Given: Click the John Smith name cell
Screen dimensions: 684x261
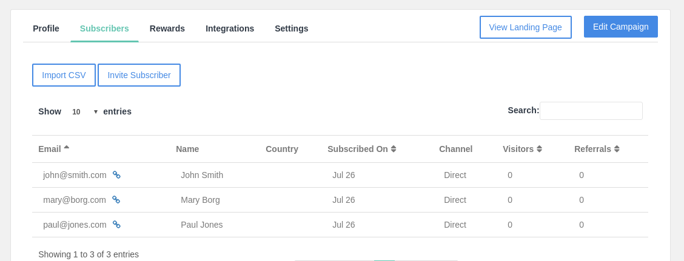Looking at the screenshot, I should pyautogui.click(x=202, y=175).
